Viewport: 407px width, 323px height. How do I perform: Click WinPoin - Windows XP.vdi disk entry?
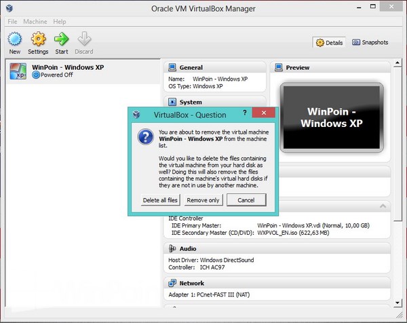pyautogui.click(x=313, y=225)
